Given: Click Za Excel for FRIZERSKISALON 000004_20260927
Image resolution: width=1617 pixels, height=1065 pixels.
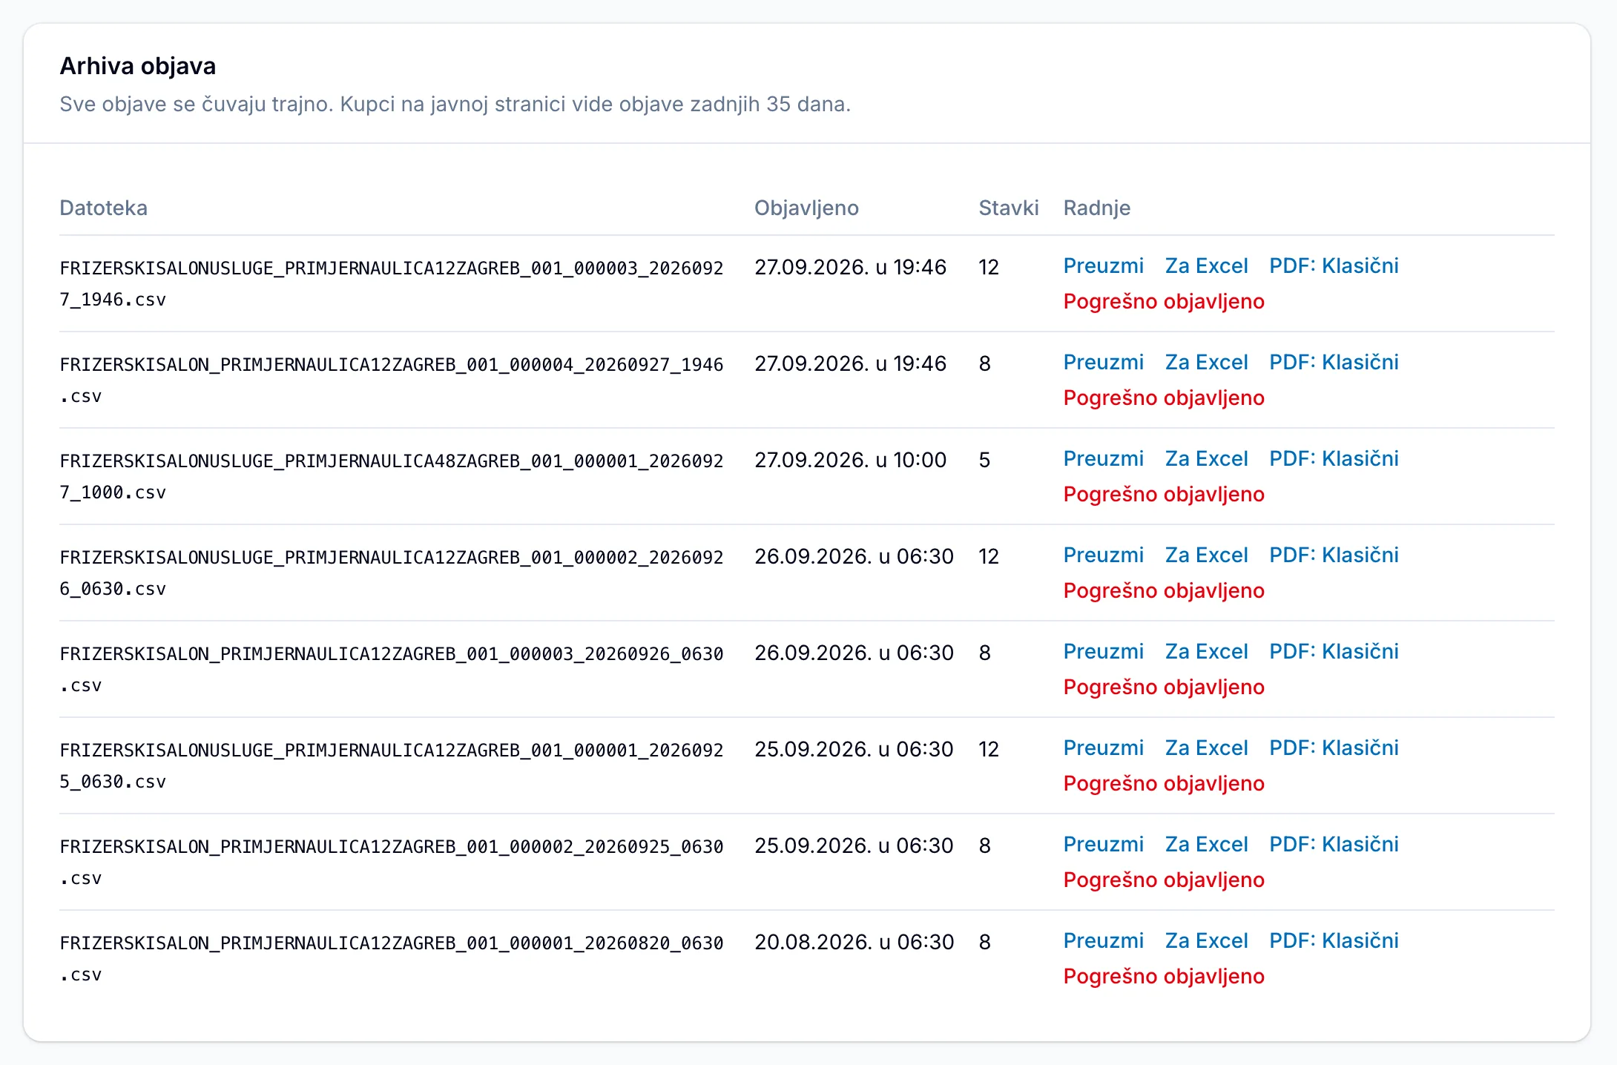Looking at the screenshot, I should 1206,362.
